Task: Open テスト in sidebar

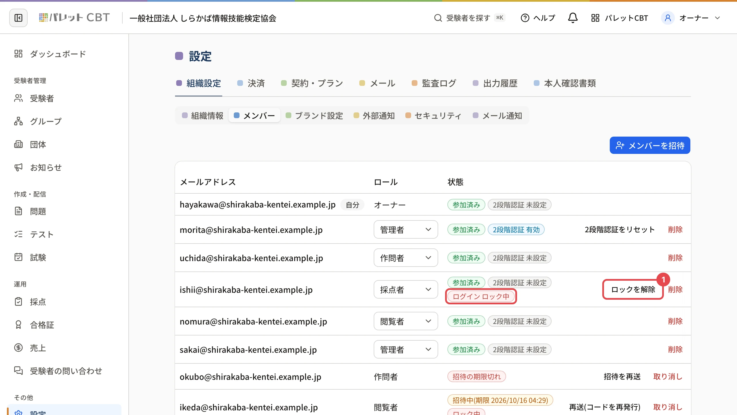Action: pos(34,234)
